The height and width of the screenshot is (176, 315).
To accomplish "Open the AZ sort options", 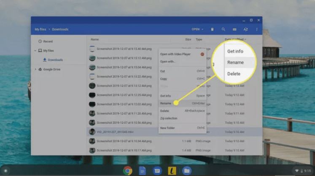I will (x=245, y=29).
